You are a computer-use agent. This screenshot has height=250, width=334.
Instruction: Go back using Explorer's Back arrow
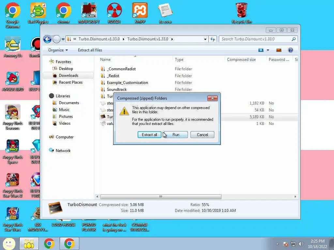(x=47, y=39)
